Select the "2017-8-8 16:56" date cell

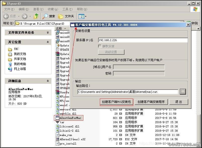(x=166, y=118)
